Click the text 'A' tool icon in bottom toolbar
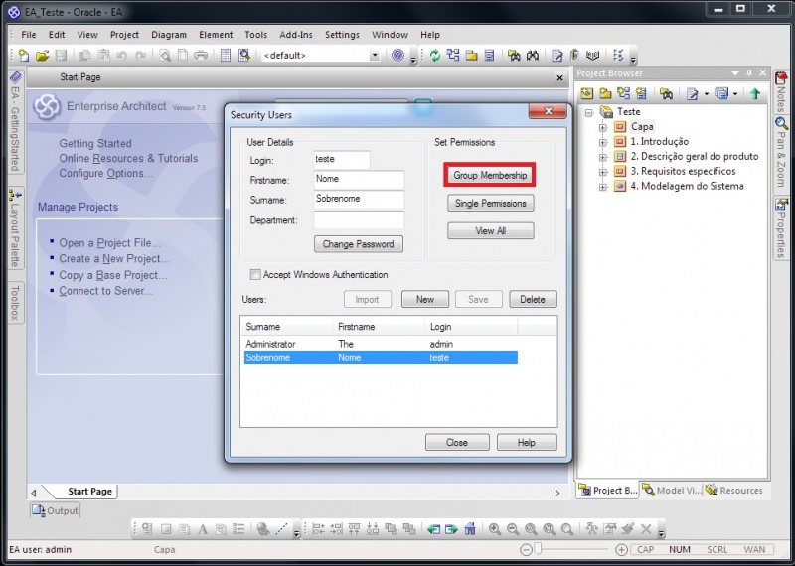Image resolution: width=795 pixels, height=566 pixels. (x=203, y=529)
